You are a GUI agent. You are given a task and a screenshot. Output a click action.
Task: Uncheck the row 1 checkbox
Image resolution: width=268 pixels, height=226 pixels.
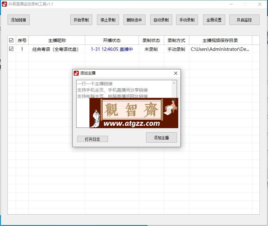(x=11, y=49)
